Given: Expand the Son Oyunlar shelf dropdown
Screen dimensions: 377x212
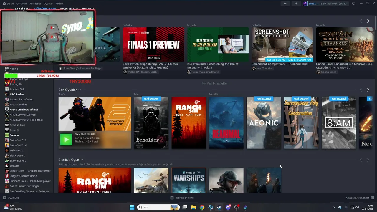Looking at the screenshot, I should (80, 90).
